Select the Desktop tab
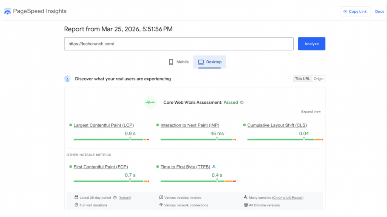This screenshot has height=217, width=387. coord(209,62)
